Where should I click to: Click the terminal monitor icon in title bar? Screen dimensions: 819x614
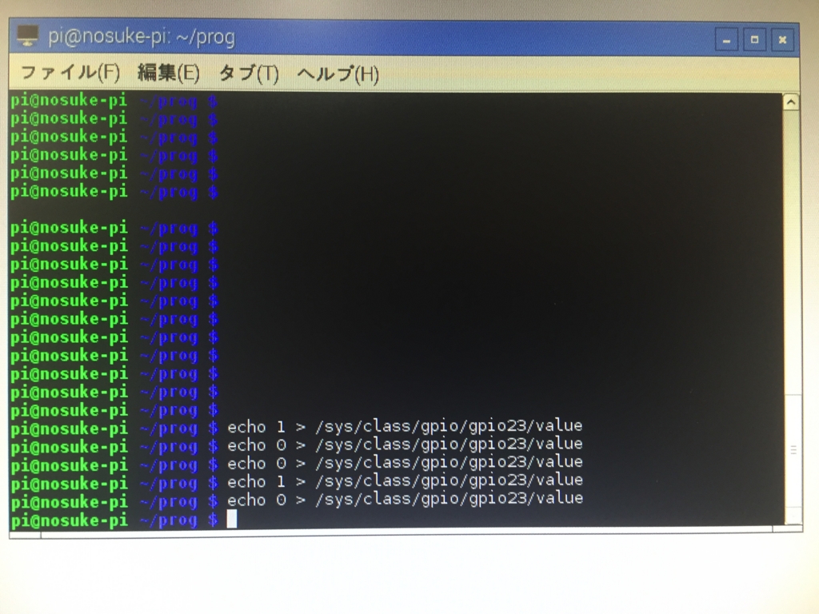(x=27, y=35)
